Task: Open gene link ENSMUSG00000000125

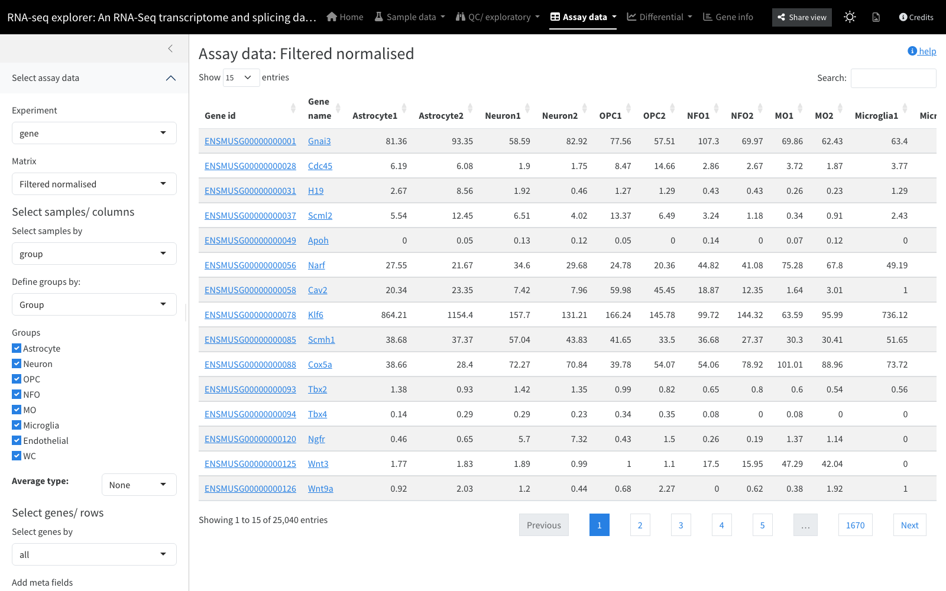Action: 250,464
